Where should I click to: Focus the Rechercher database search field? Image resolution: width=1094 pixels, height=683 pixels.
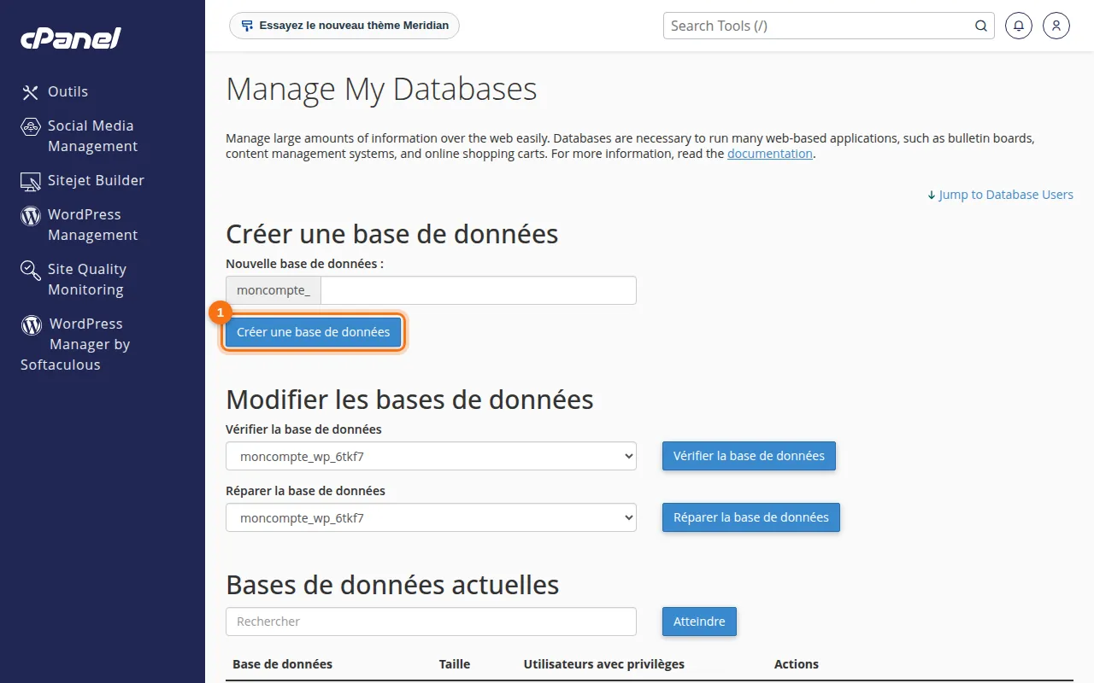pyautogui.click(x=431, y=622)
